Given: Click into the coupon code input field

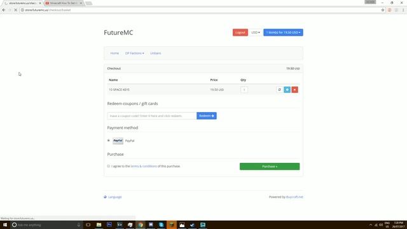Looking at the screenshot, I should click(x=152, y=116).
